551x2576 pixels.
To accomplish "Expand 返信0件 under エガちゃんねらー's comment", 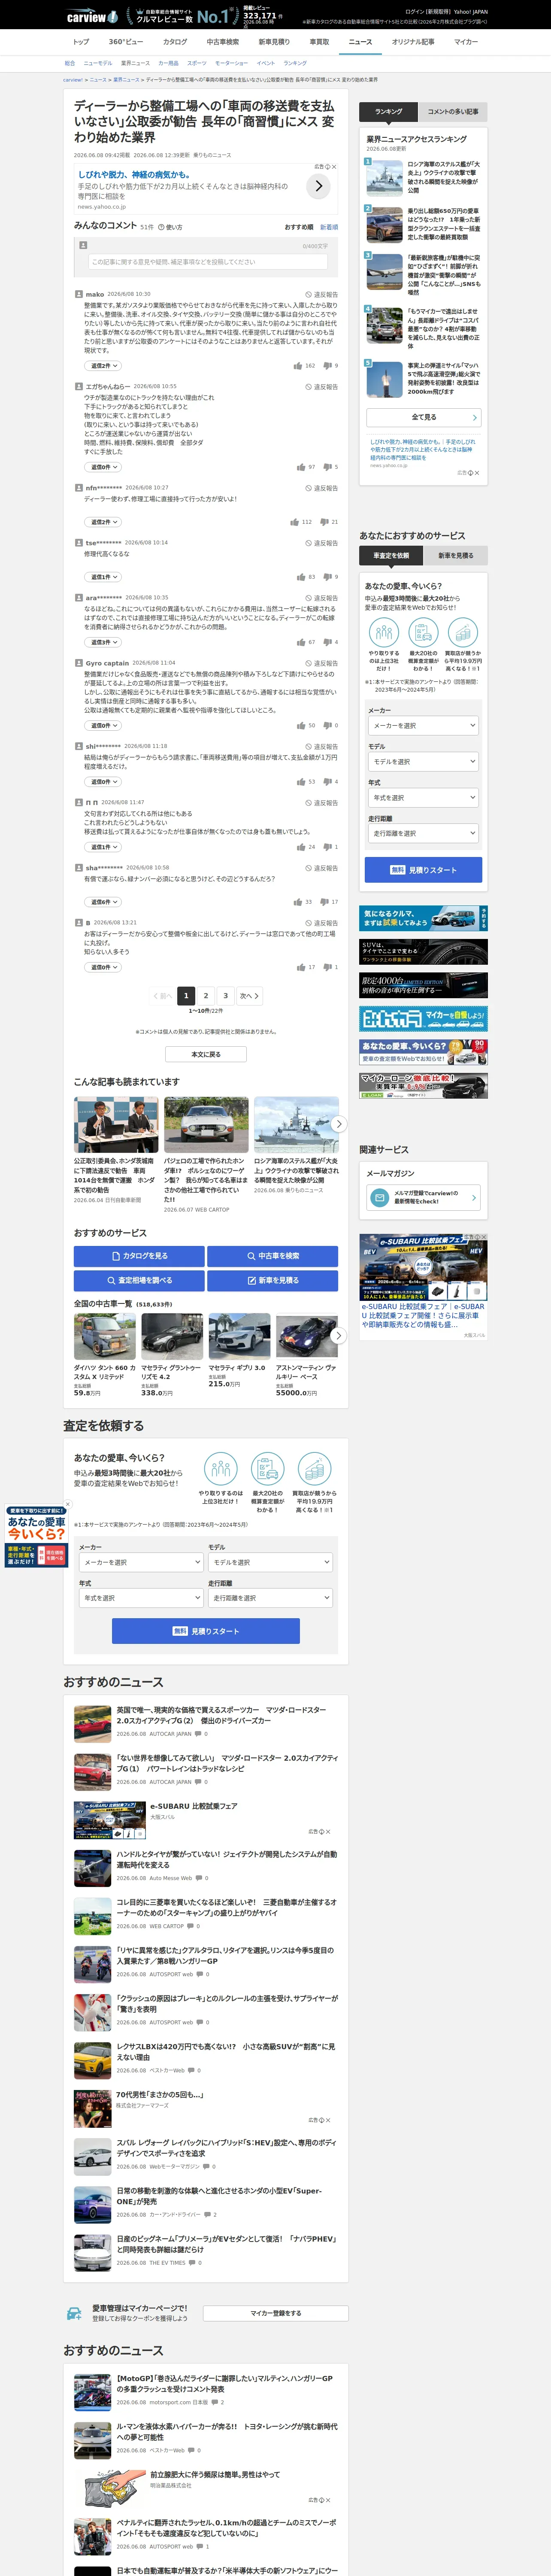I will 103,467.
